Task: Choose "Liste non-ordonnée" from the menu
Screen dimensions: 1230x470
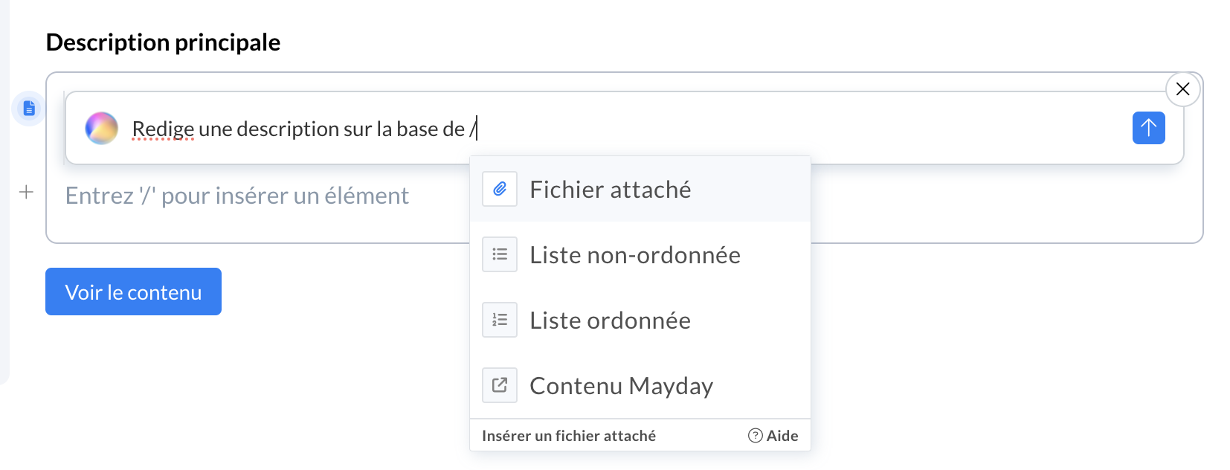Action: click(635, 255)
